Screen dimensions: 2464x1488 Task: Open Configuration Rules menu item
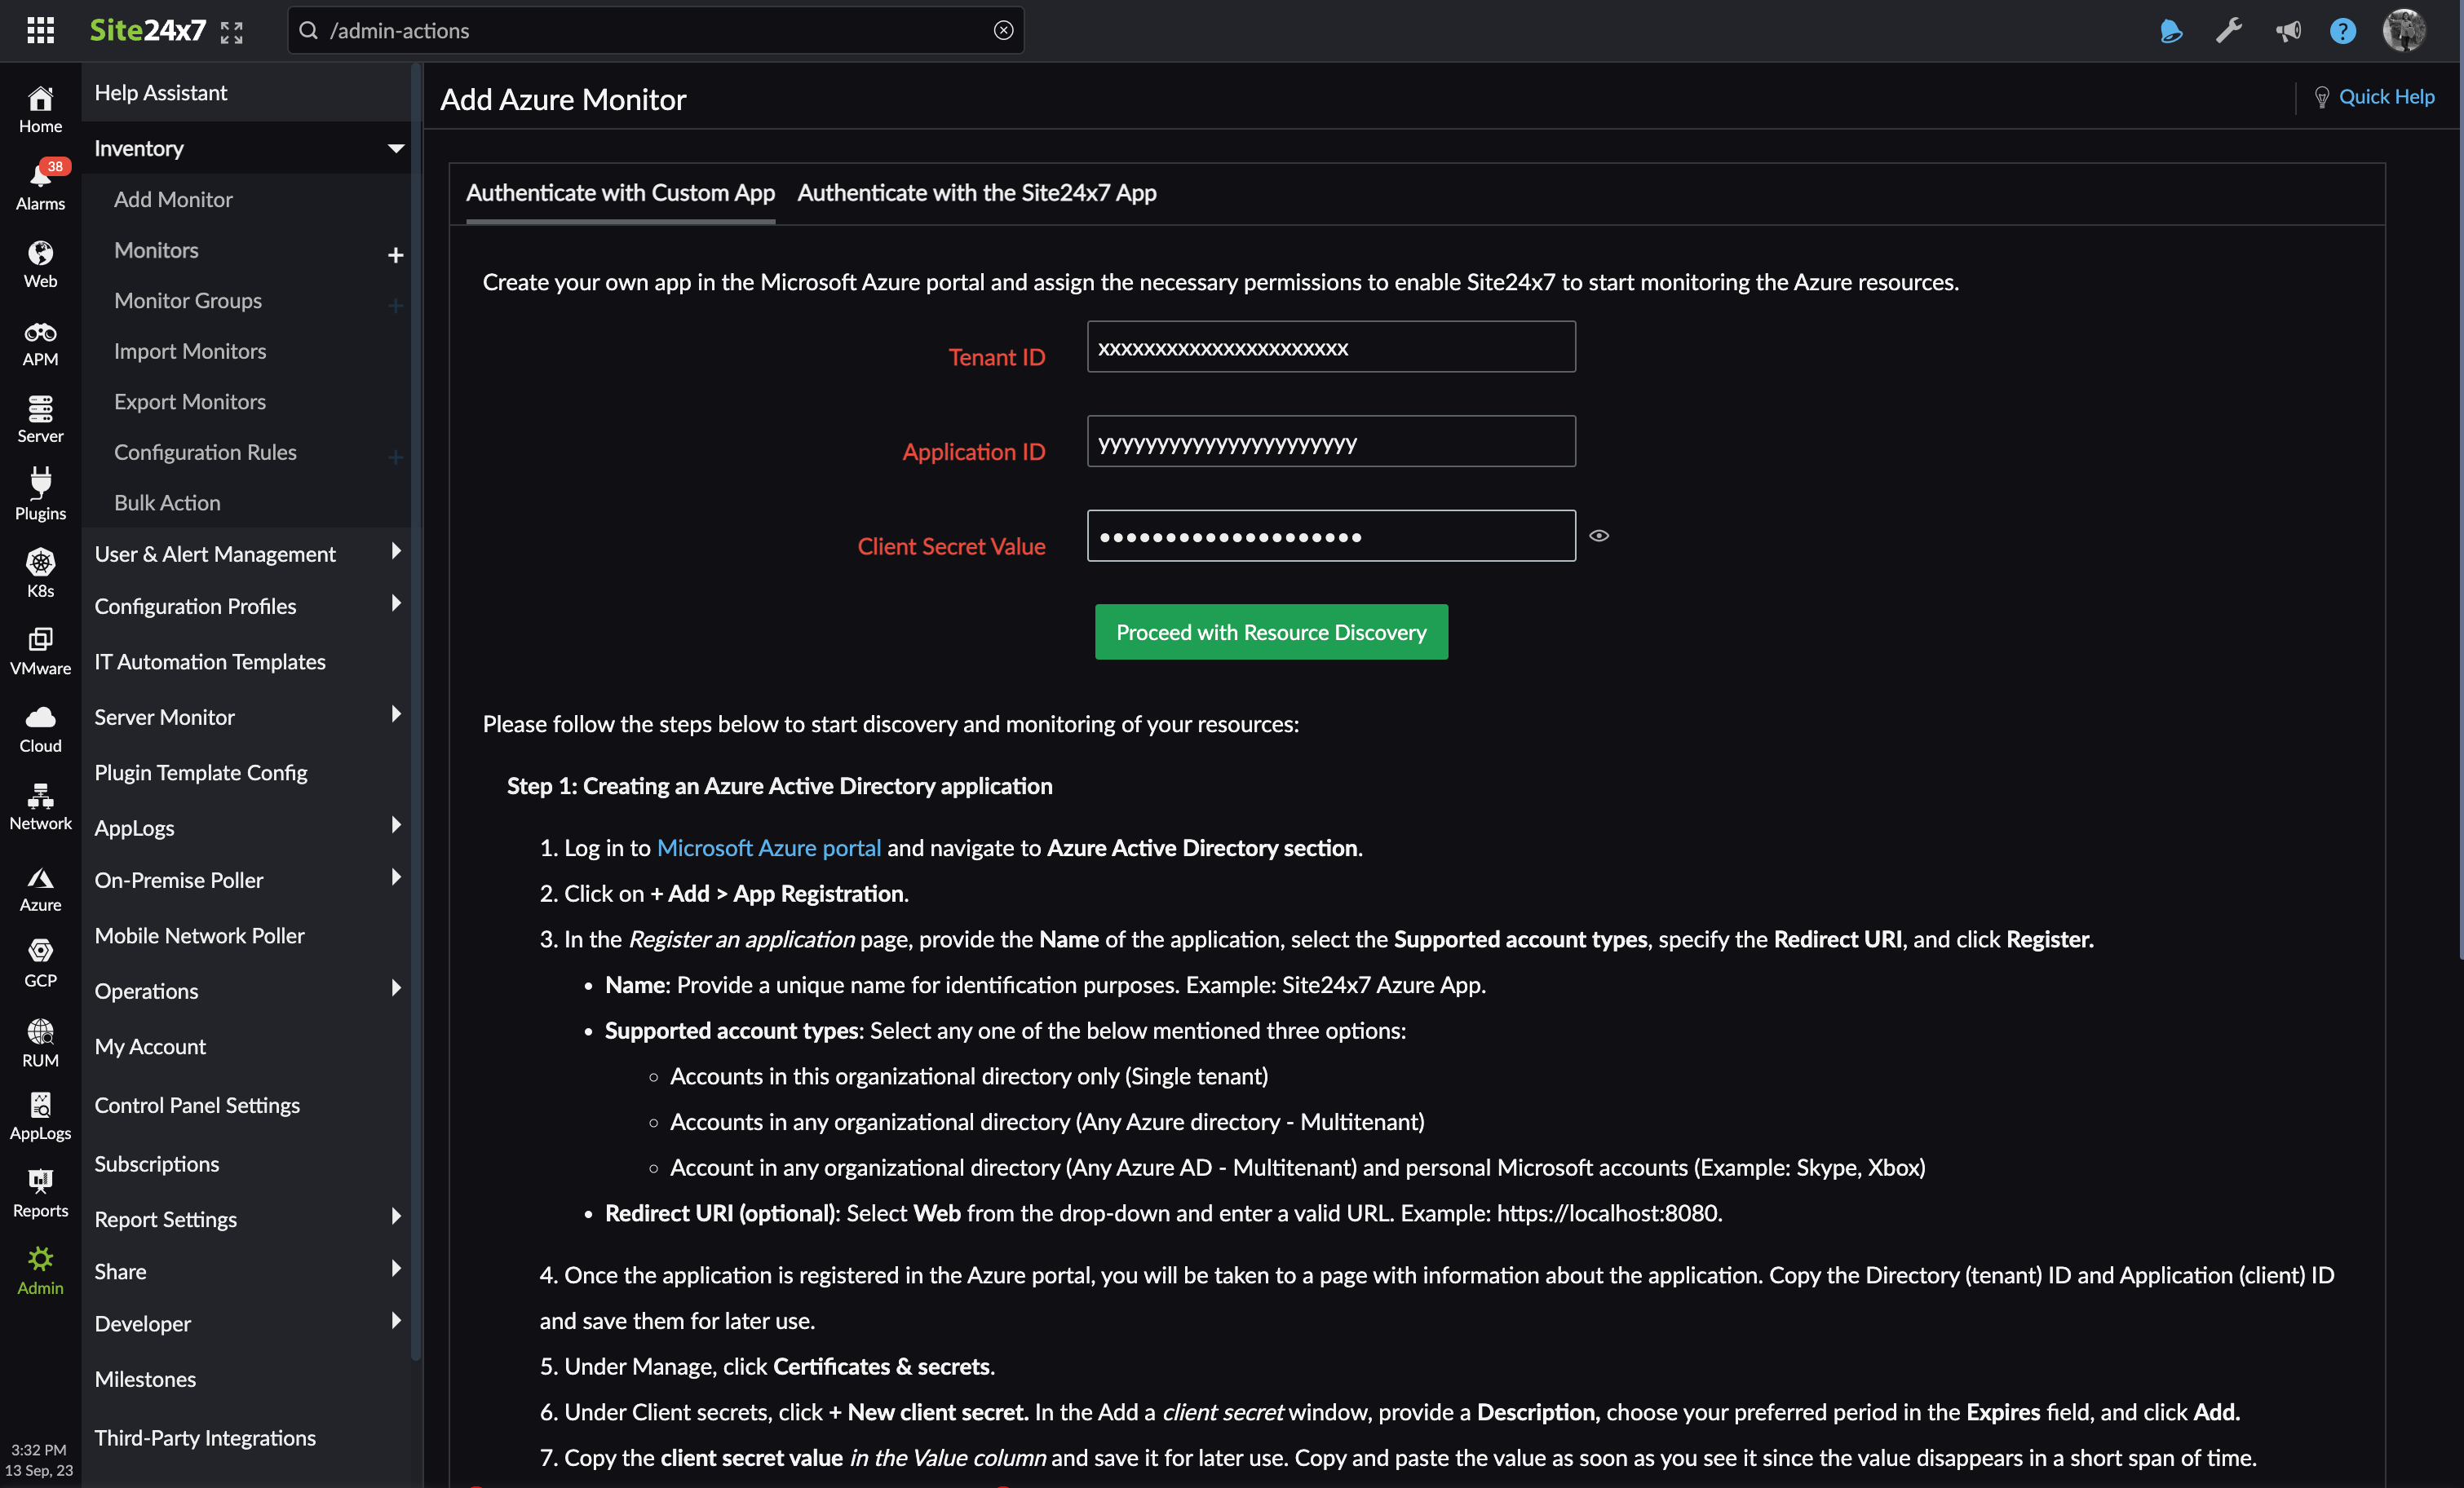[205, 452]
